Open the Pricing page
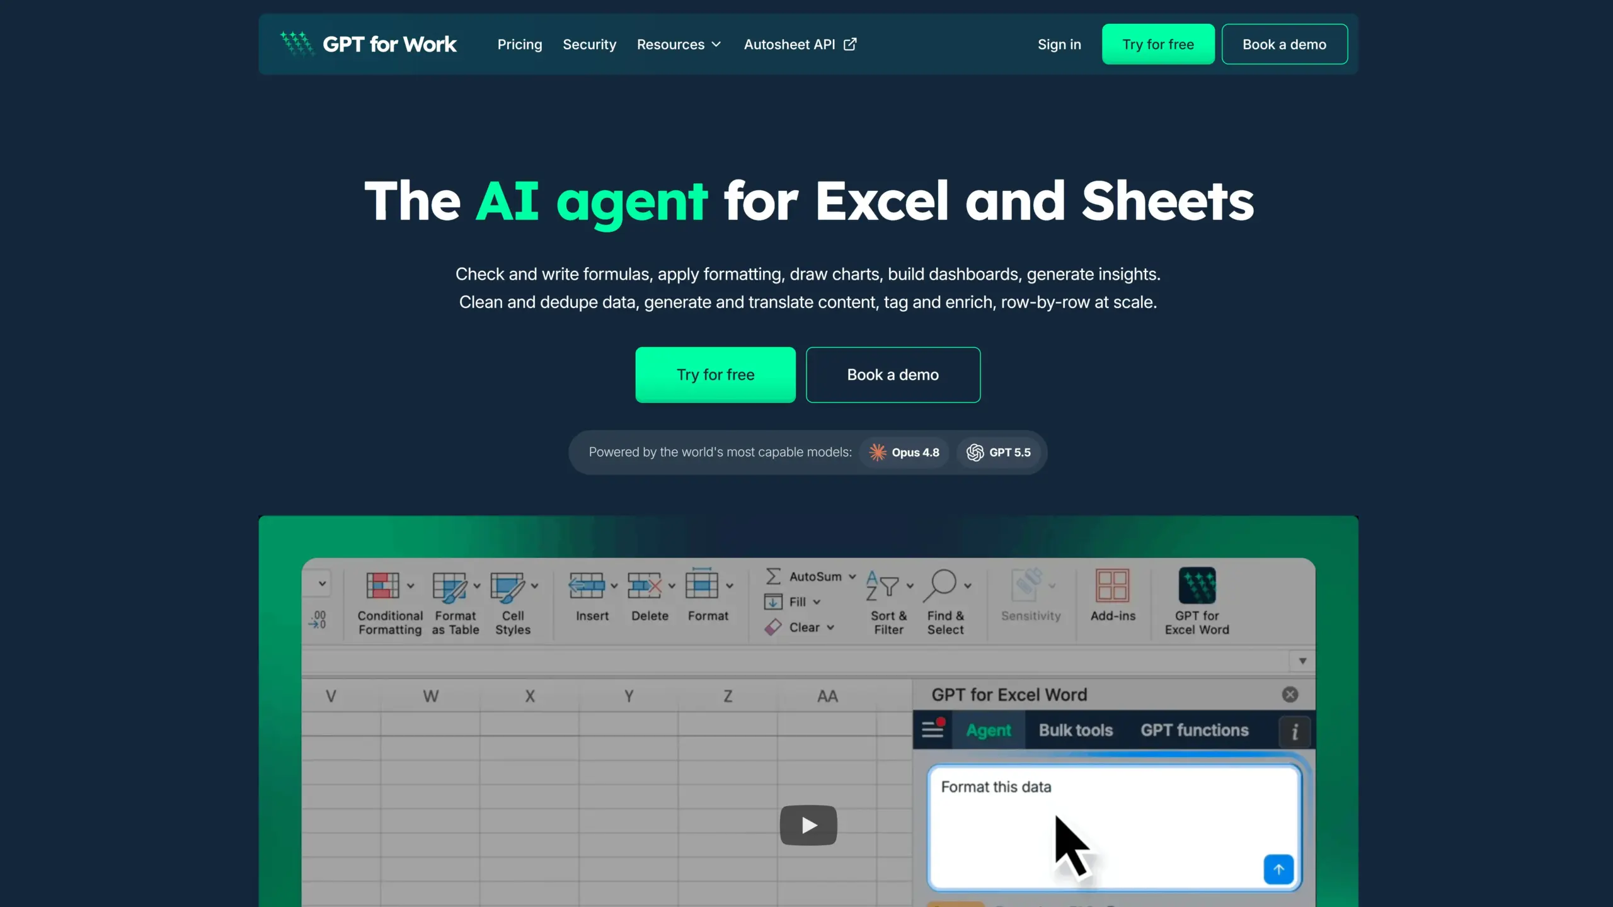The image size is (1613, 907). 519,44
